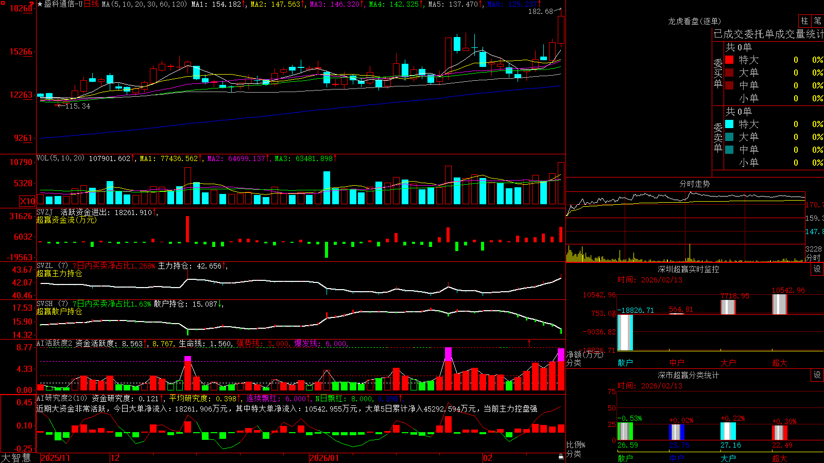Click the 2026/01 date marker on the timeline
The height and width of the screenshot is (463, 824).
coord(324,458)
